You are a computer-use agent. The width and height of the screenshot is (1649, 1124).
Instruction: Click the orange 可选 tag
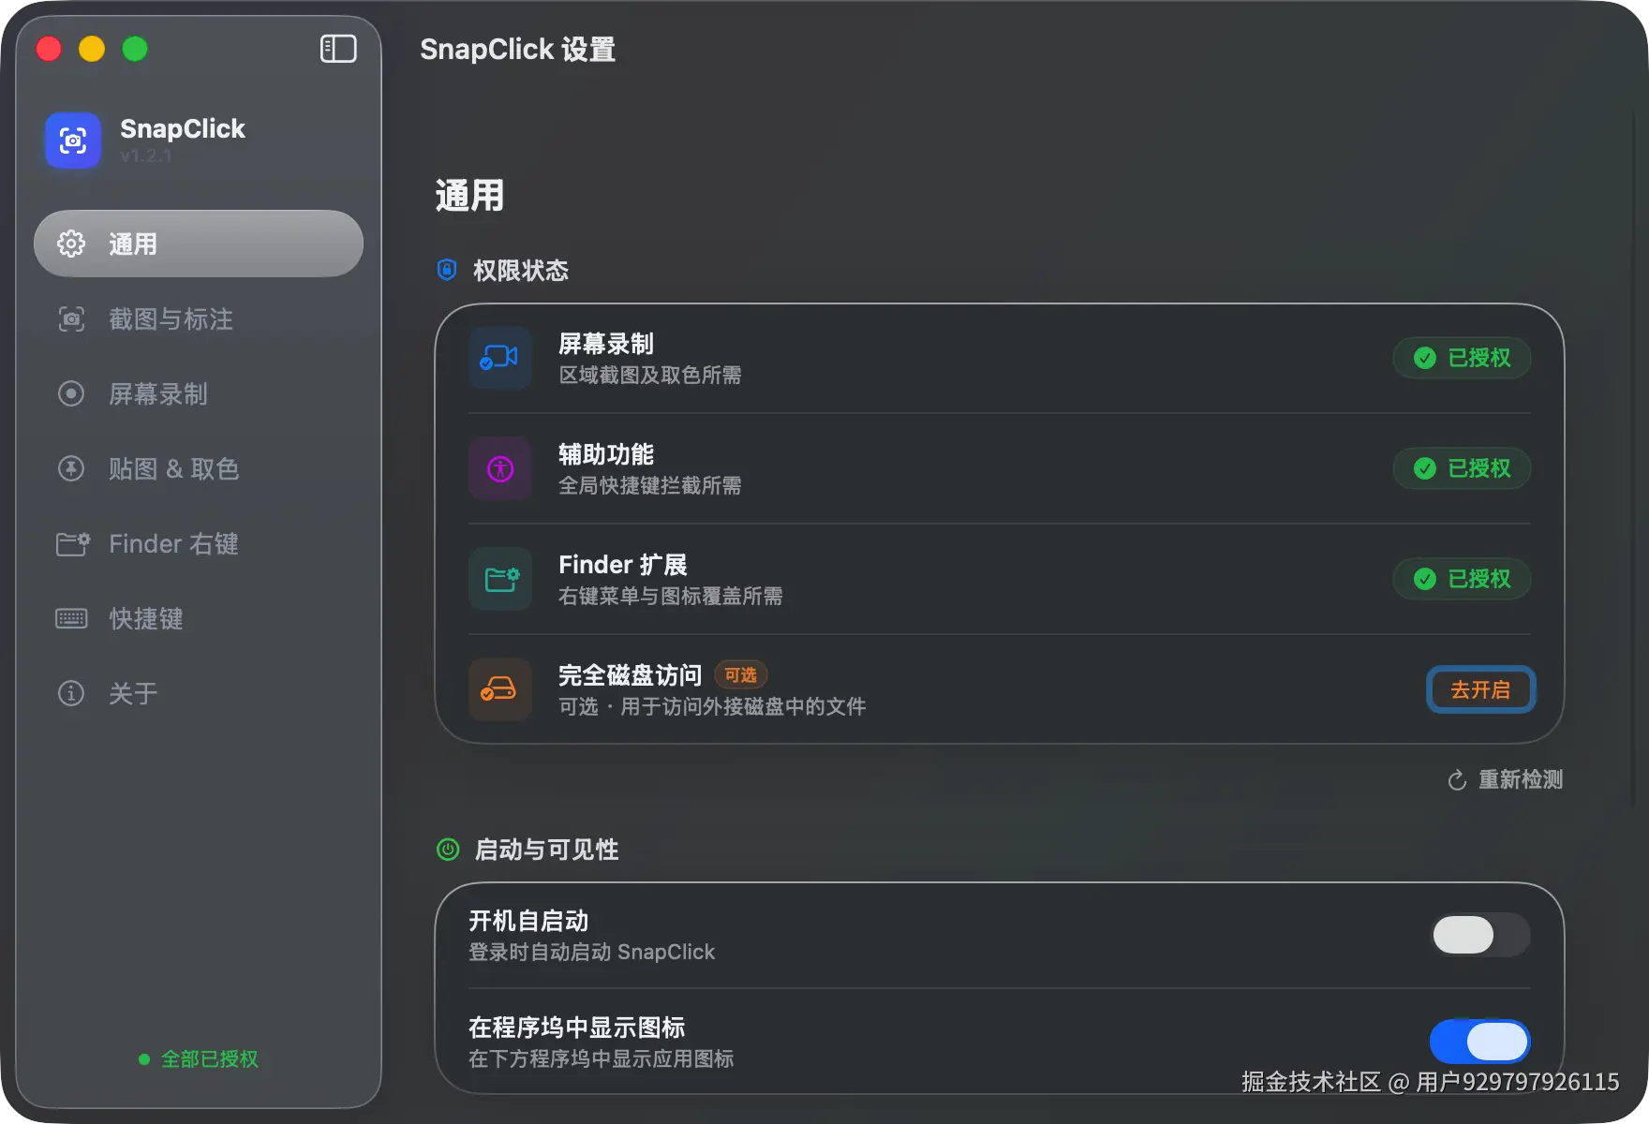pyautogui.click(x=741, y=674)
